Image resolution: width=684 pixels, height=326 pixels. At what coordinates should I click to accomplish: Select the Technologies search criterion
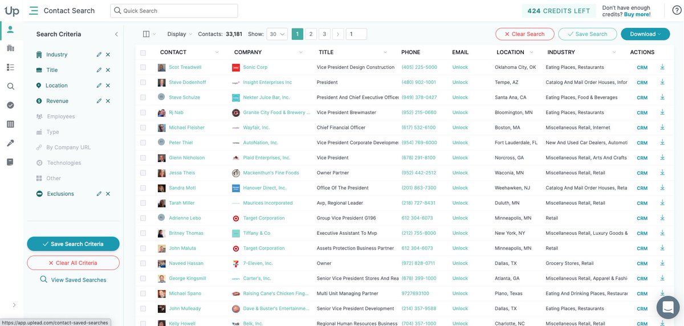tap(64, 163)
